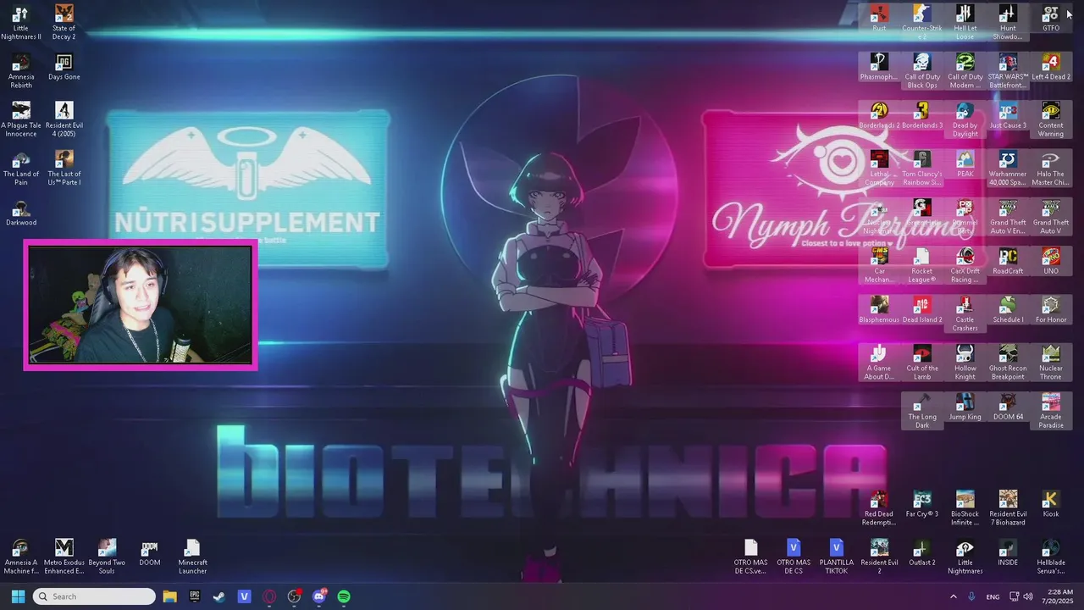
Task: Select the INSIDE game shortcut
Action: coord(1008,552)
